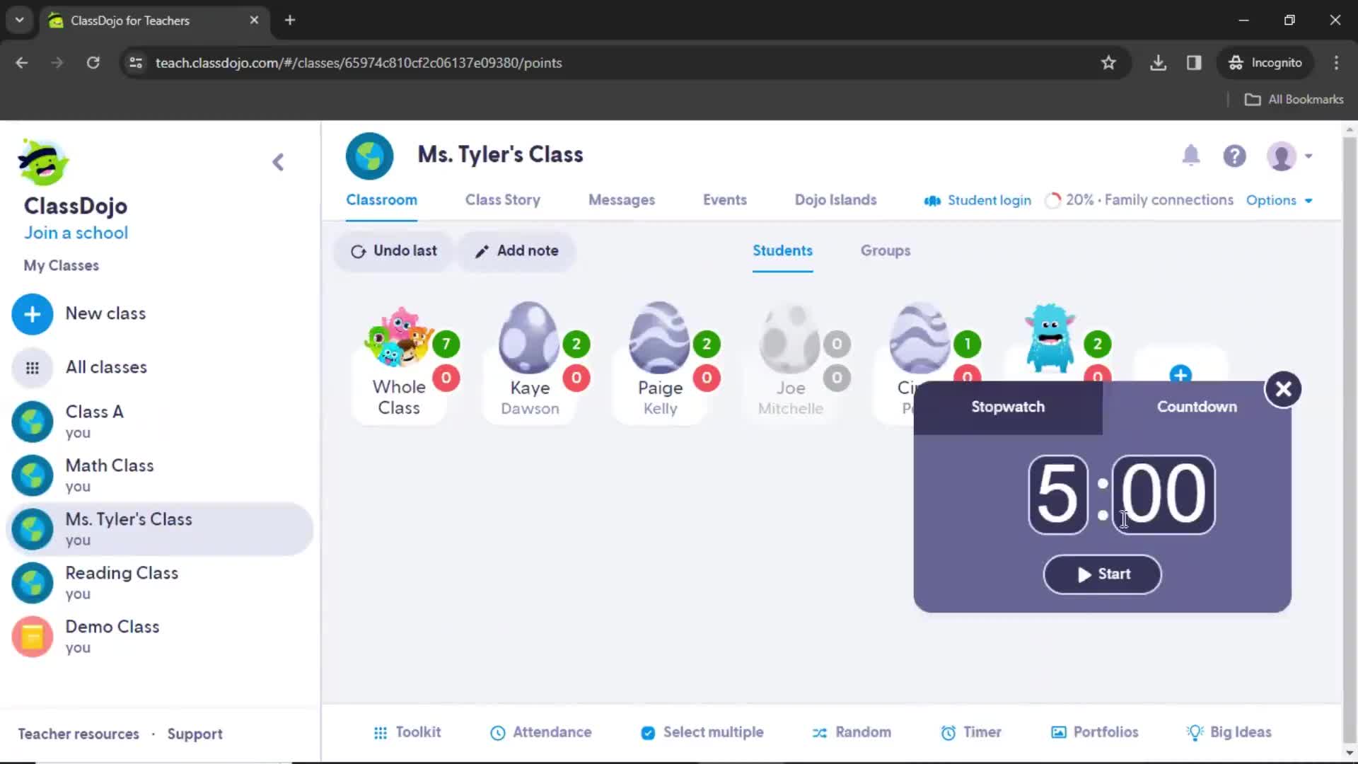Screen dimensions: 1358x764
Task: Toggle Student login mode on
Action: click(977, 199)
